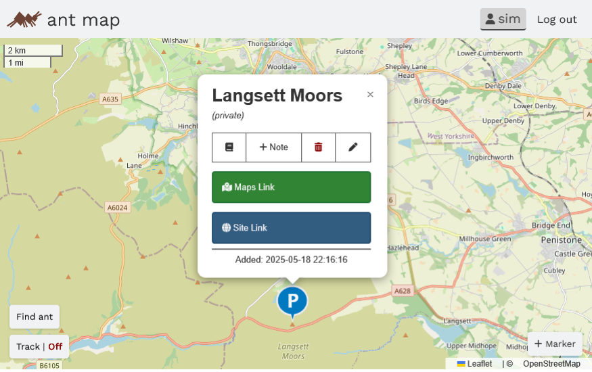Click the pencil edit icon
592x372 pixels.
coord(352,147)
